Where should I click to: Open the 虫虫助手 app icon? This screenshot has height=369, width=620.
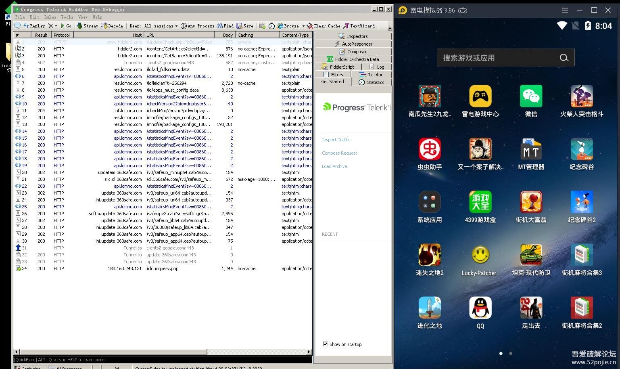pyautogui.click(x=430, y=149)
